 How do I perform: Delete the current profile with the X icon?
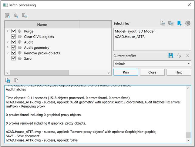pyautogui.click(x=188, y=56)
